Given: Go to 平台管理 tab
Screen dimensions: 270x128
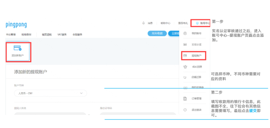Looking at the screenshot, I should pos(11,35).
